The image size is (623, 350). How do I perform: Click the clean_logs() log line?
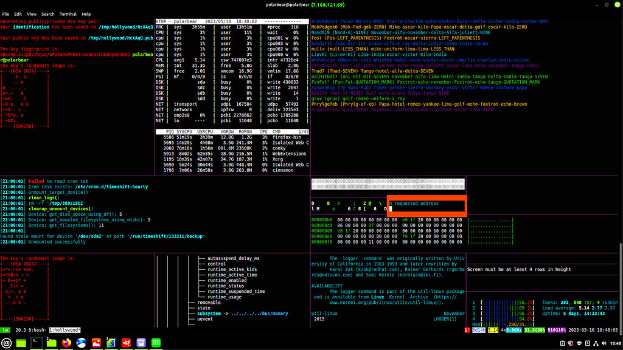tap(44, 197)
